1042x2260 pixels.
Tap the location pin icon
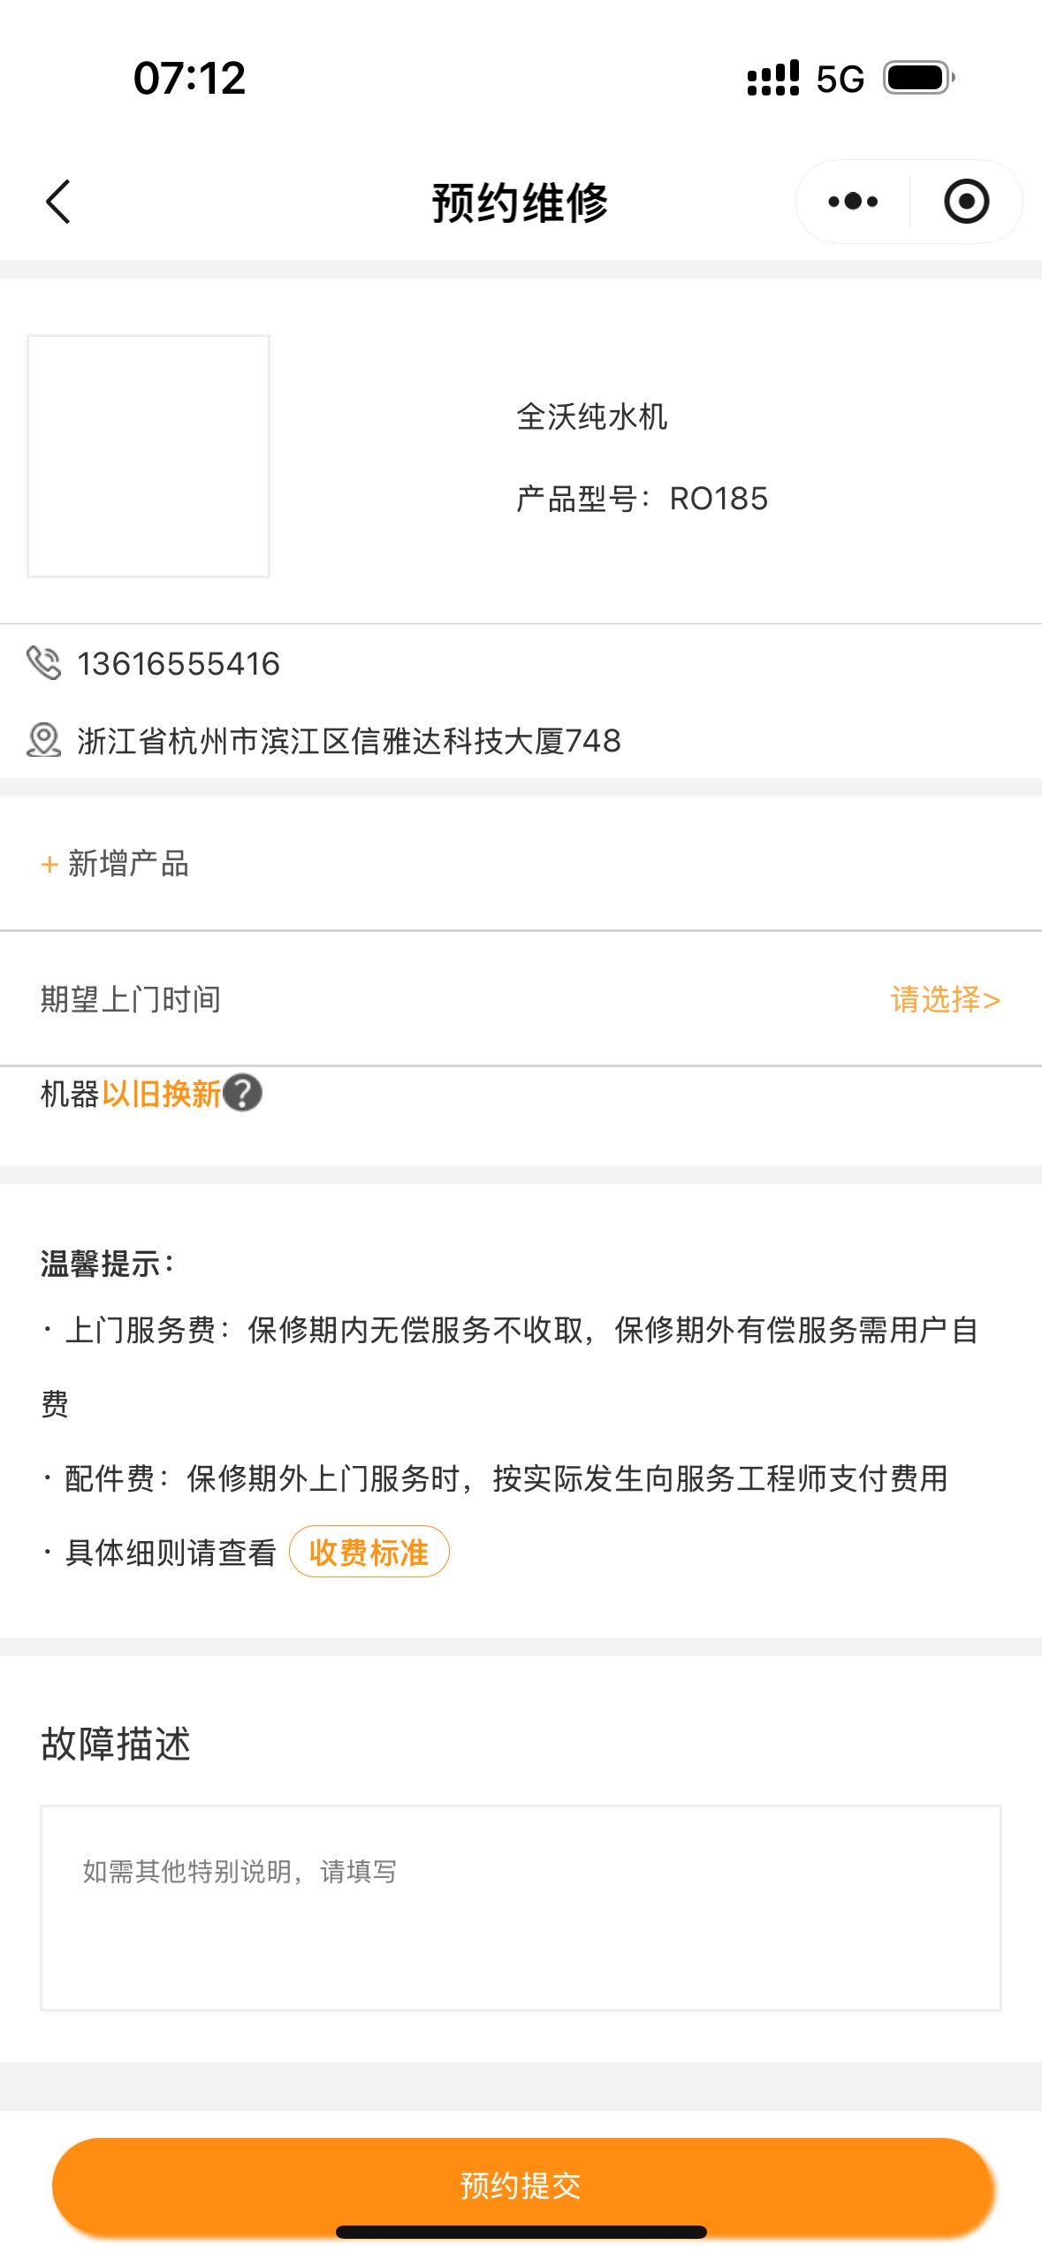43,740
